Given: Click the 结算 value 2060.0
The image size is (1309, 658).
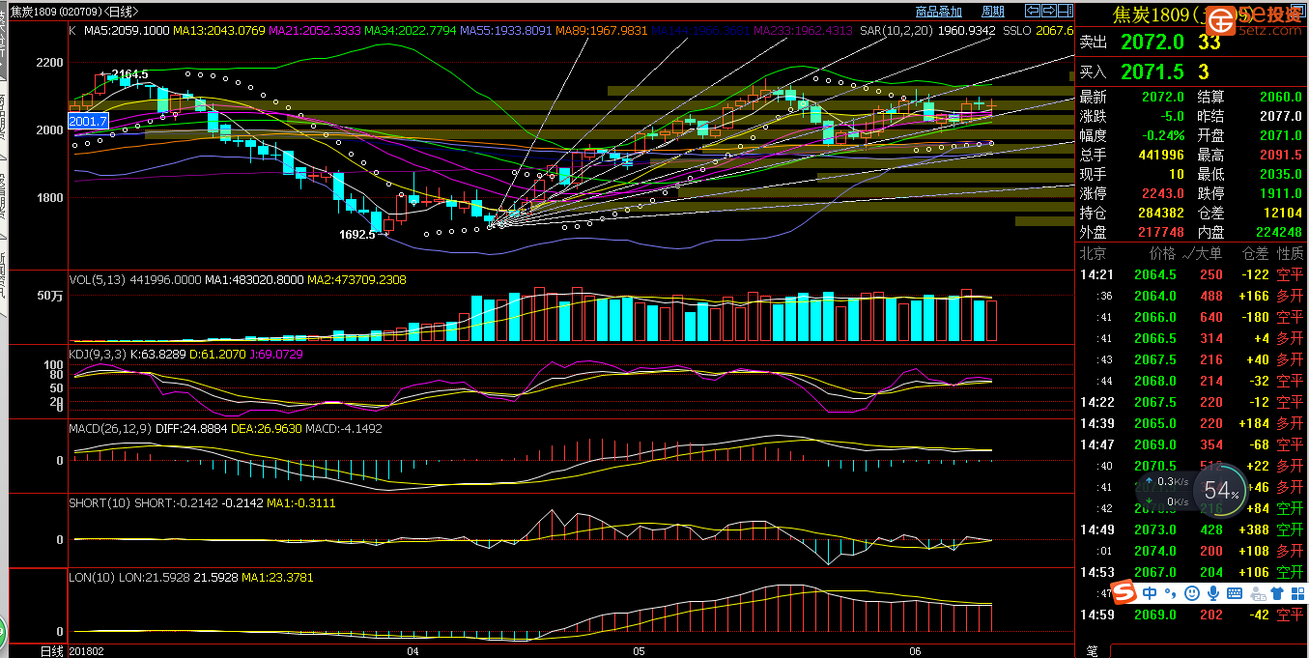Looking at the screenshot, I should click(x=1280, y=98).
